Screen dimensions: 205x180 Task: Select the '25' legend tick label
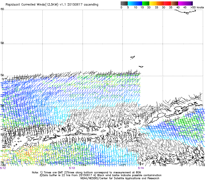[x=157, y=7]
